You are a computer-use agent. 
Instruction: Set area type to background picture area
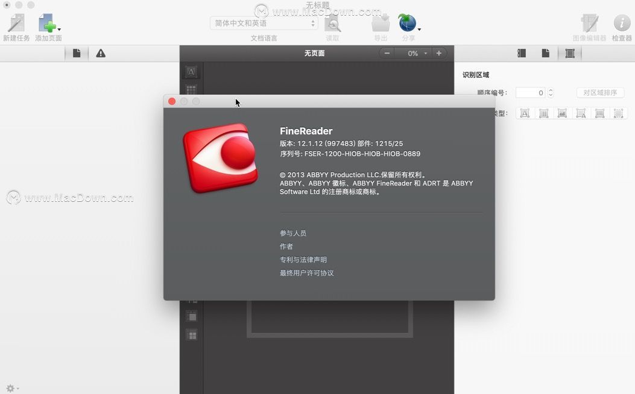(581, 113)
